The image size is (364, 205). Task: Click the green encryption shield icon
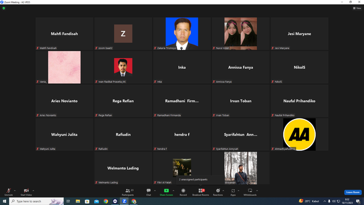point(4,8)
